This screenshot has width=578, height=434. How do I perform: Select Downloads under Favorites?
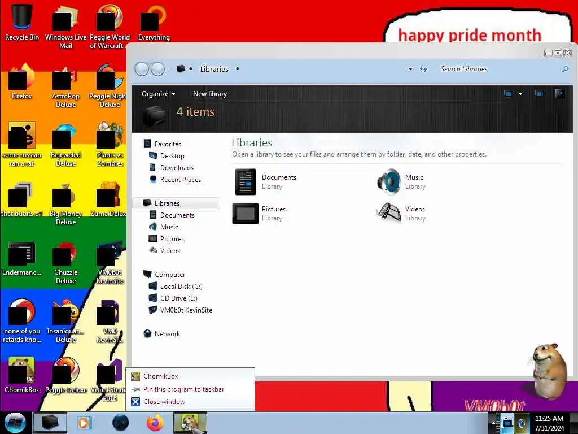[177, 167]
